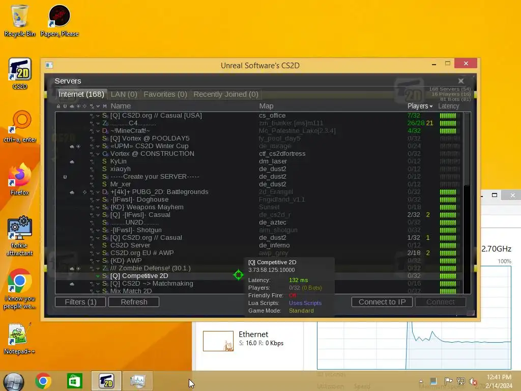Select [Q] Vortex @ POOLDAY5 server
The image size is (521, 391).
point(258,138)
